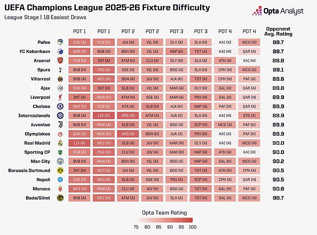Click the Napoli club crest
317x235 pixels.
tap(60, 180)
